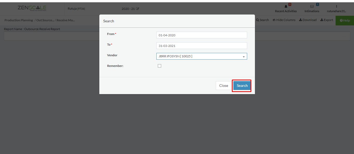Open the Receive Ma... breadcrumb

pyautogui.click(x=66, y=20)
